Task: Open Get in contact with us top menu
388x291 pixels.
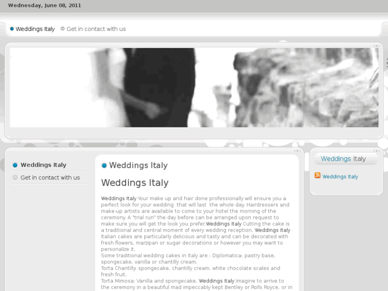Action: coord(96,29)
